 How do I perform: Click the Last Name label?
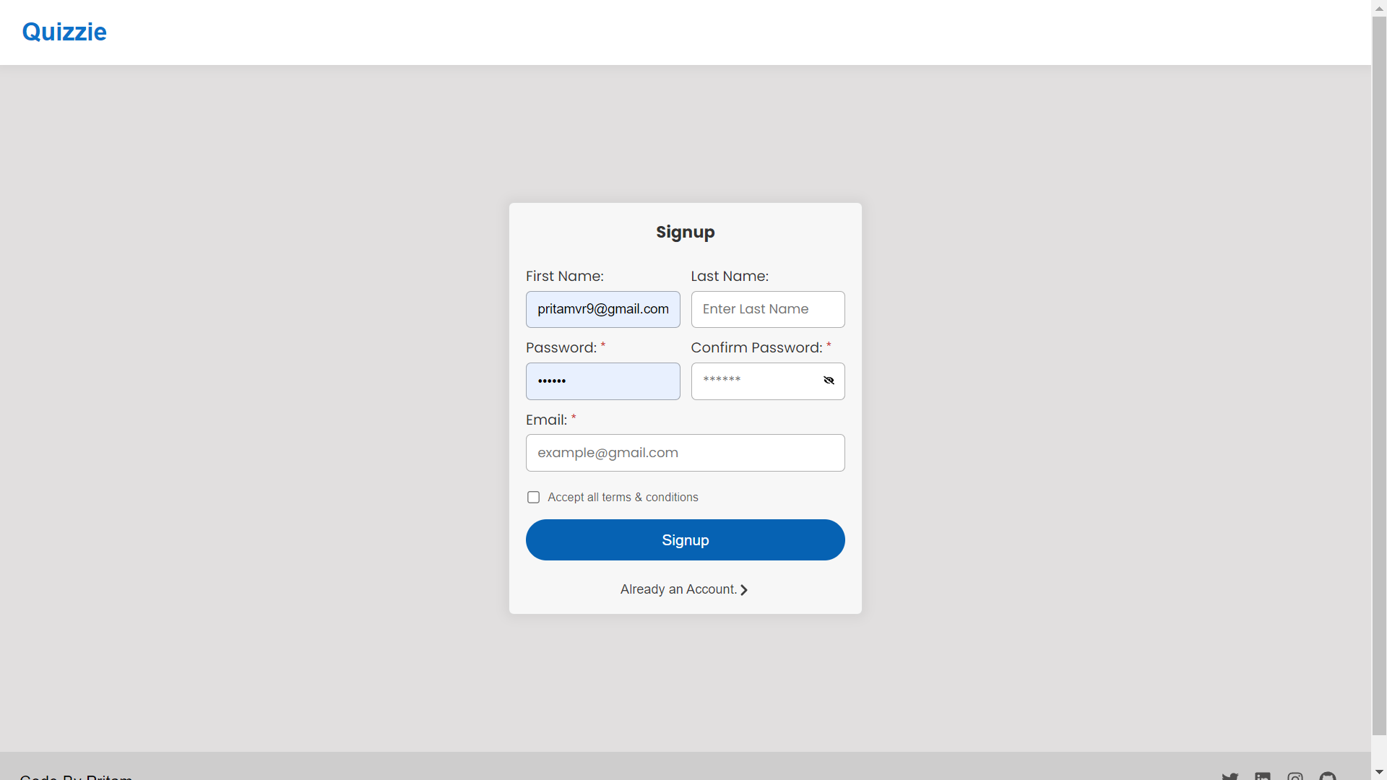coord(730,276)
